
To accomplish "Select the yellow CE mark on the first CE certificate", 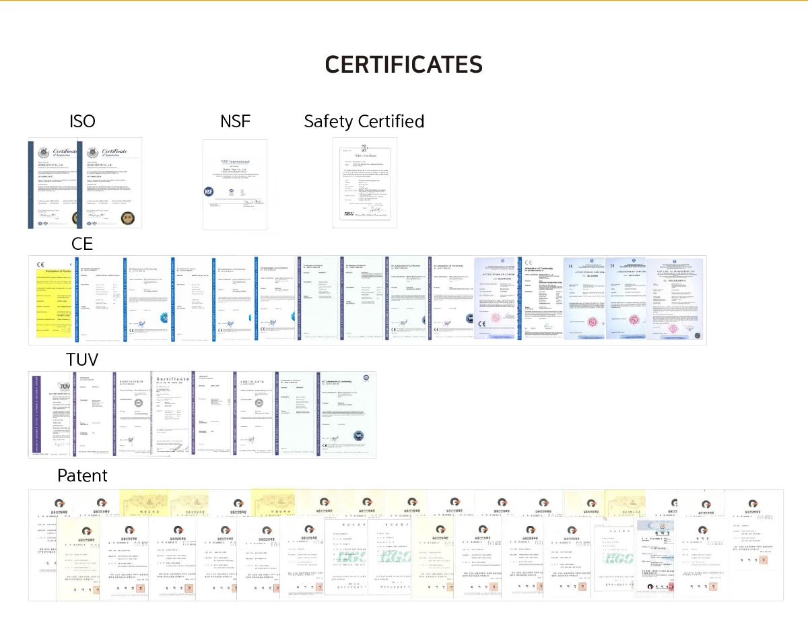I will 39,264.
